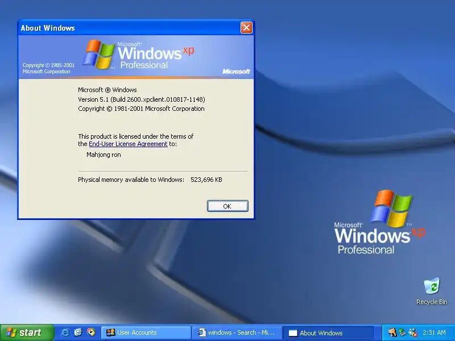Image resolution: width=455 pixels, height=341 pixels.
Task: Switch to User Accounts taskbar button
Action: [x=146, y=332]
